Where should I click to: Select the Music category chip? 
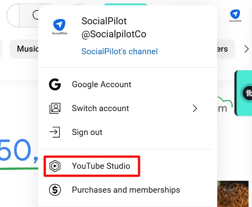click(24, 49)
